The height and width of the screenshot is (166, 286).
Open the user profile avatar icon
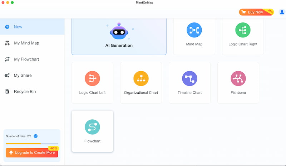point(282,12)
